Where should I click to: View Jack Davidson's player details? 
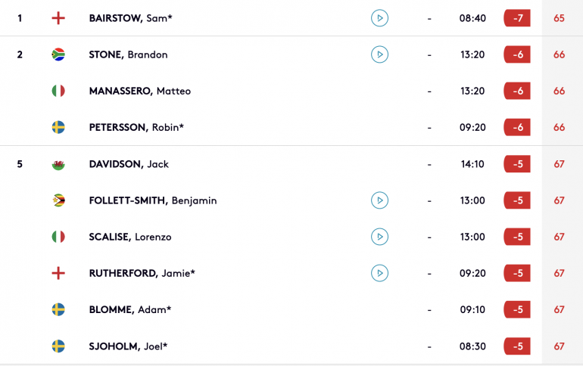pyautogui.click(x=129, y=164)
